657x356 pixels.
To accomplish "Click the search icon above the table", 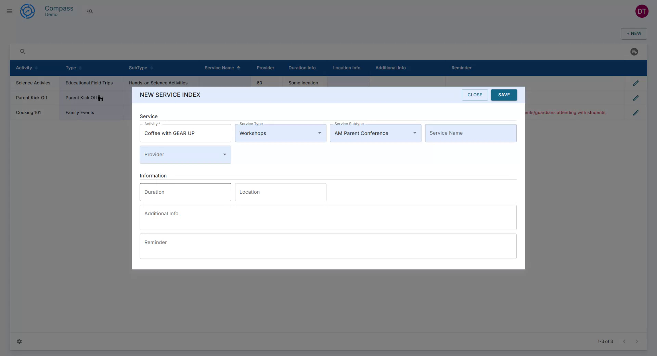I will point(23,51).
